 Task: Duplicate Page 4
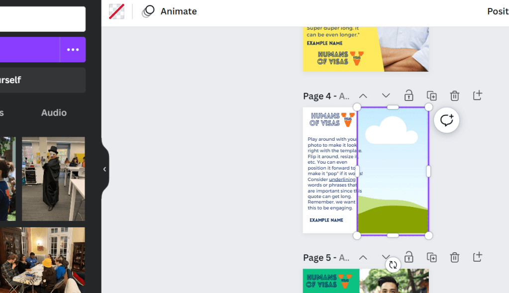431,96
